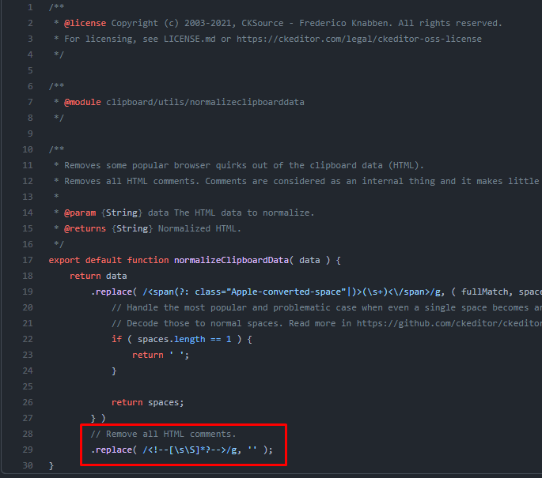Click 'LICENSE.md' in the comment
542x478 pixels.
tap(189, 39)
